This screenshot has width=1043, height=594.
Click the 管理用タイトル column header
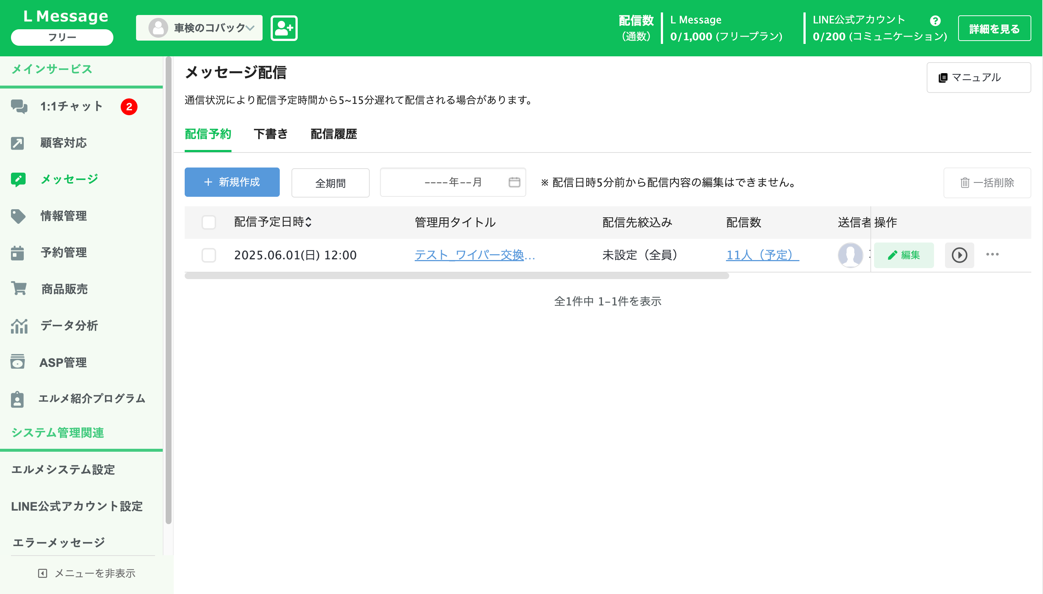point(455,222)
